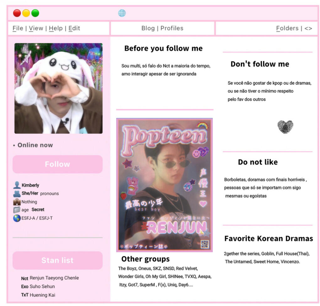Click the line starting 'pessoas que só se importam'
This screenshot has width=320, height=306.
(263, 188)
